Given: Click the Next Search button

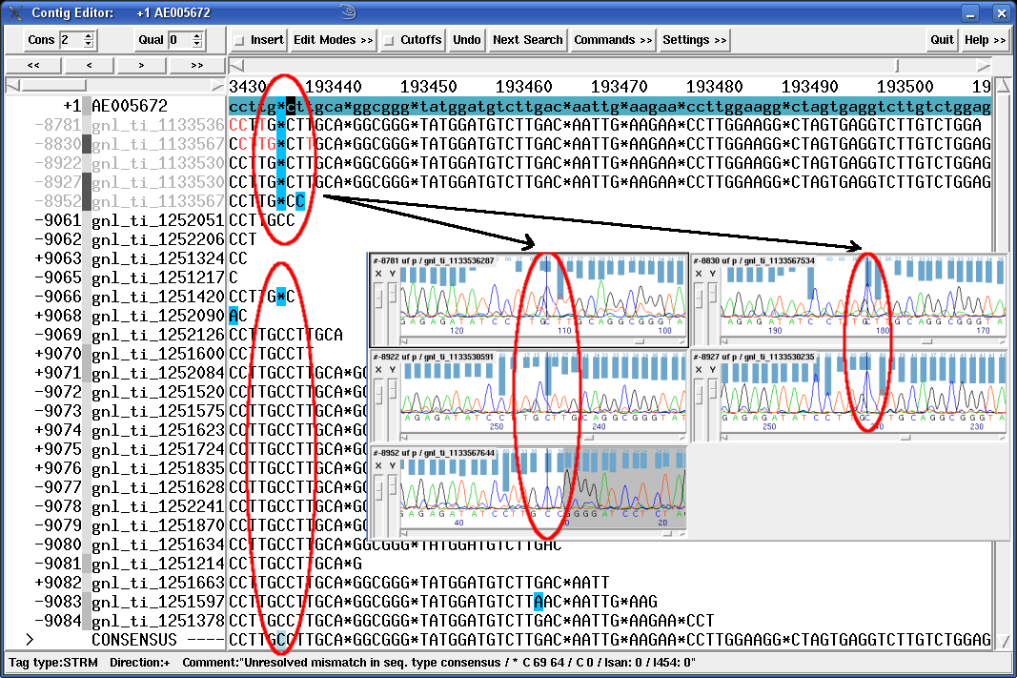Looking at the screenshot, I should (527, 40).
